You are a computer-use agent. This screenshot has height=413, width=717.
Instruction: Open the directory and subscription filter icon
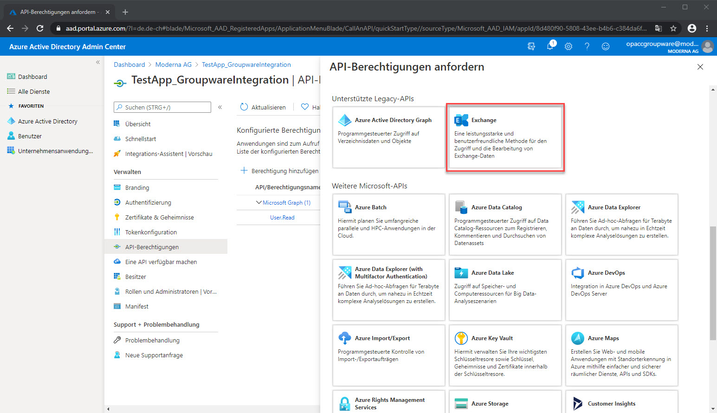click(531, 46)
